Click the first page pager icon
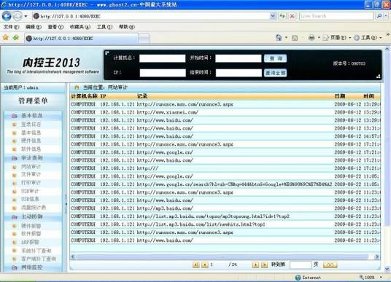The image size is (391, 282). coord(196,265)
